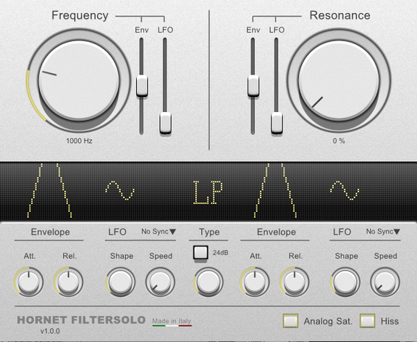Click the Resonance Env slider handle
417x342 pixels.
[253, 85]
